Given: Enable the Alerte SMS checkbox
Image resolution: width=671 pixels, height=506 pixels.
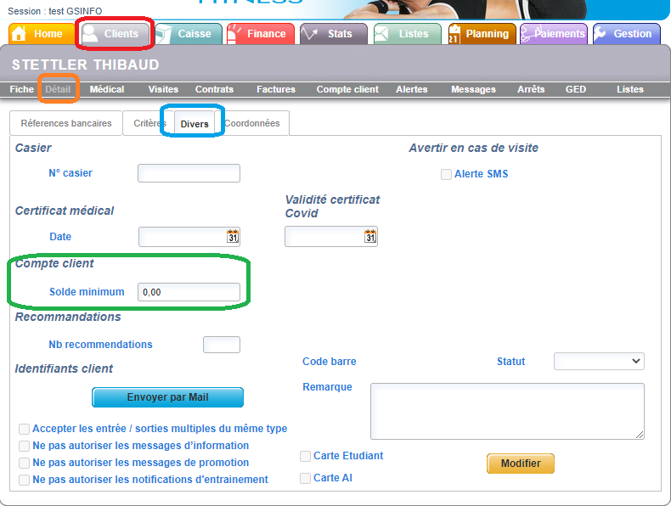Looking at the screenshot, I should point(446,174).
